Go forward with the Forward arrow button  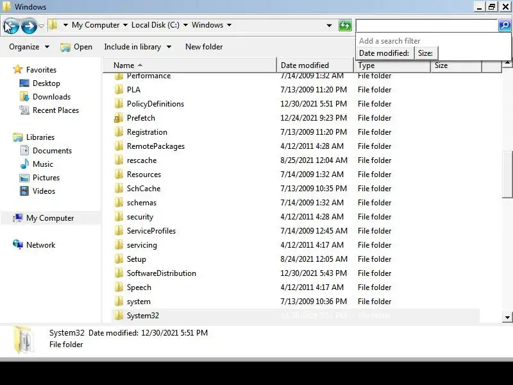29,26
